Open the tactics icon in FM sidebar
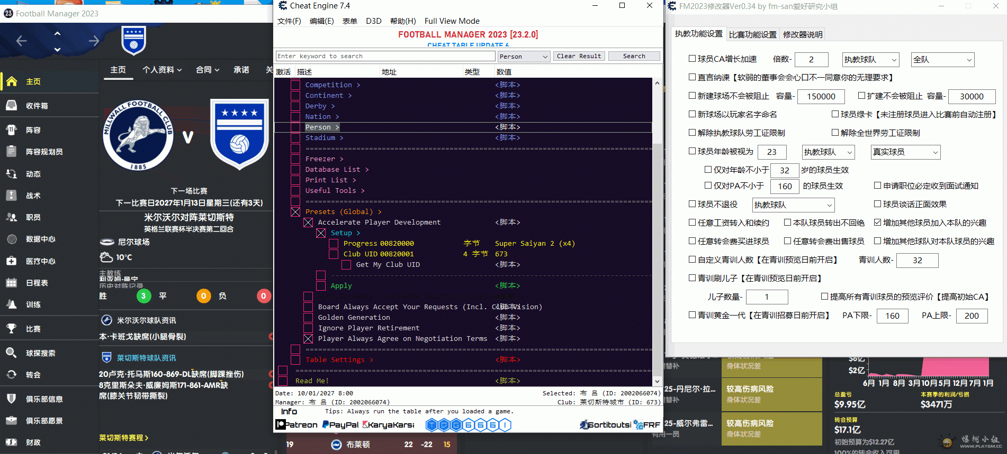Viewport: 1007px width, 454px height. [12, 196]
